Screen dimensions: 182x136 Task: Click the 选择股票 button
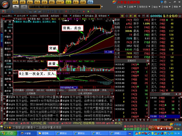click(44, 16)
